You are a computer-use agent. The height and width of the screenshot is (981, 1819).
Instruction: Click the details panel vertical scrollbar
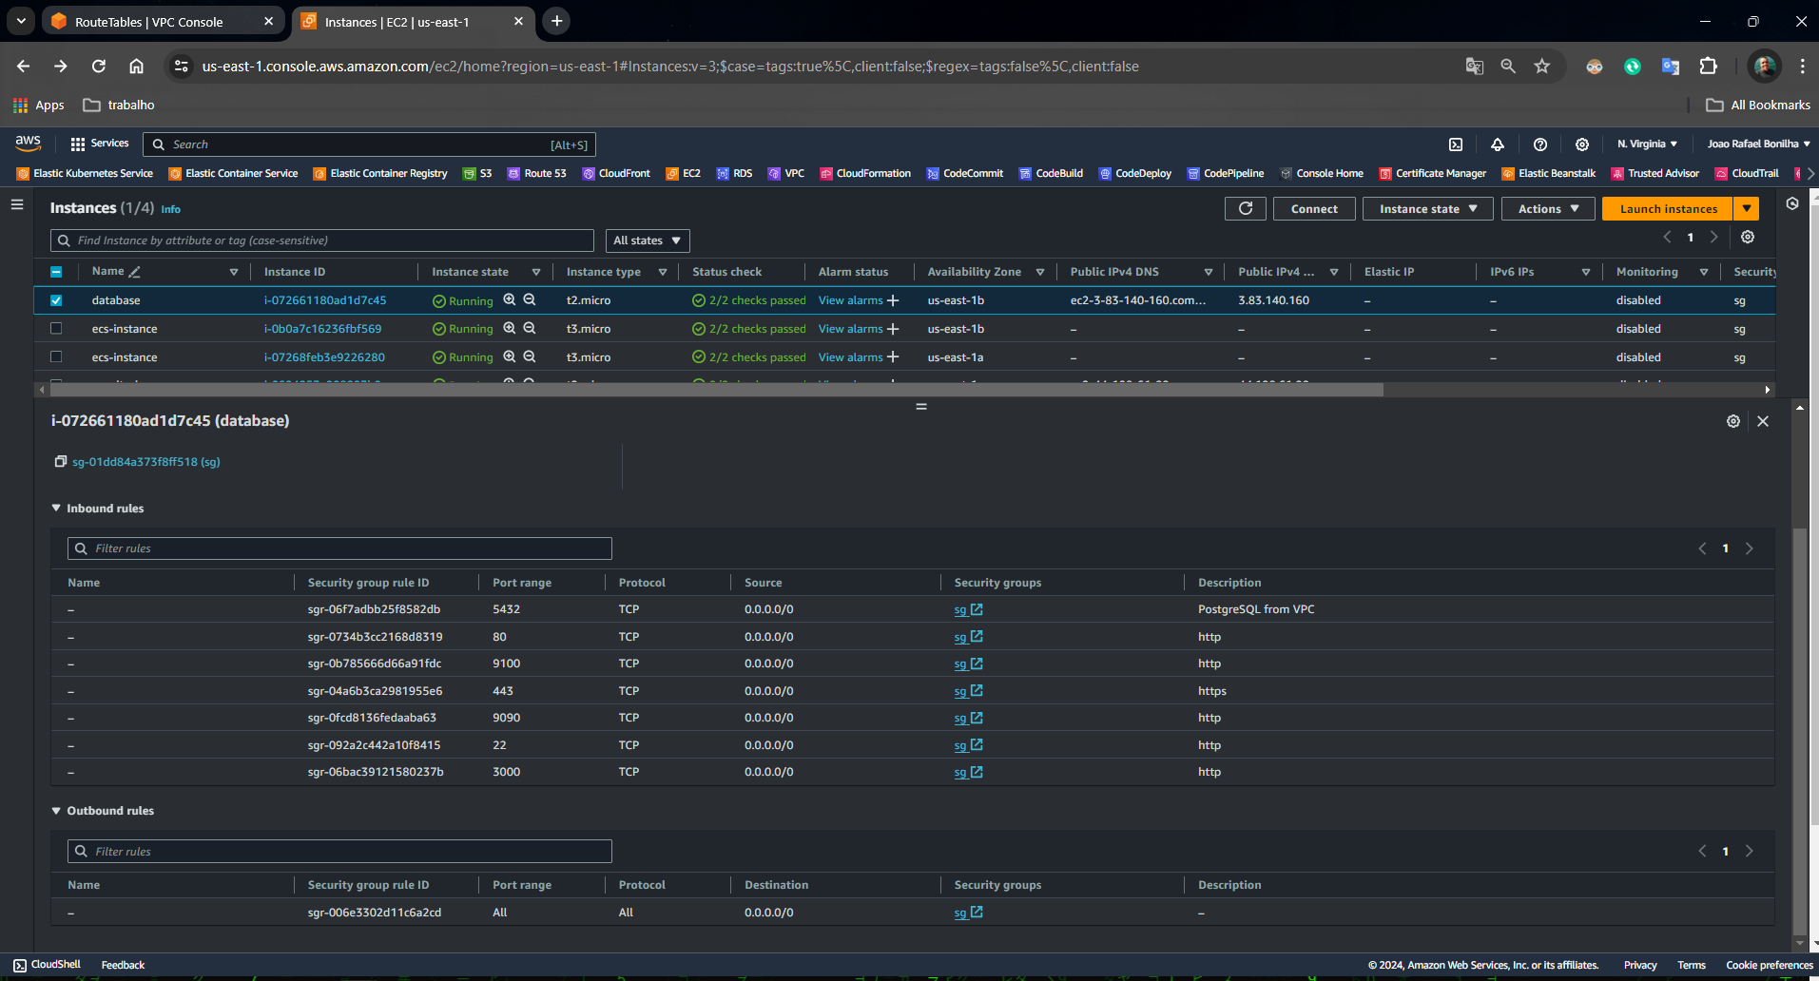[1799, 732]
